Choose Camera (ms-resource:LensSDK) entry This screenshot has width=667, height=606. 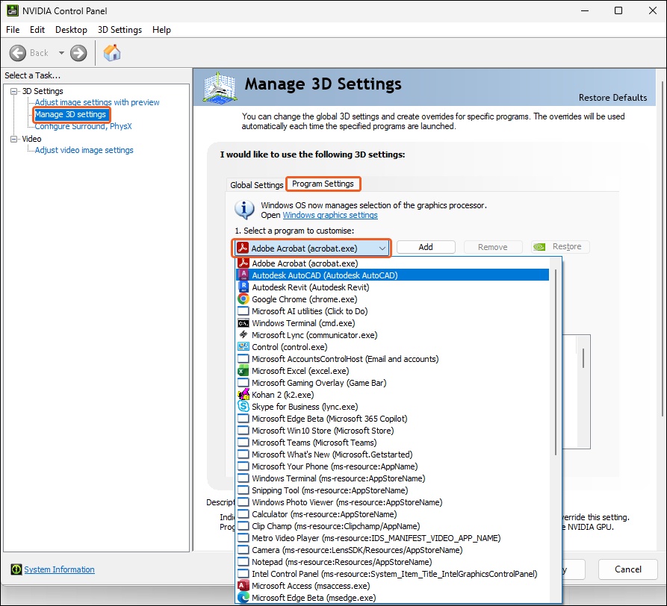click(392, 550)
